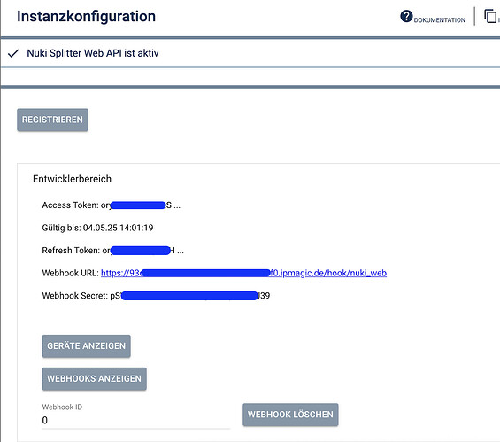Click the copy icon in the top right
This screenshot has height=442, width=500.
490,16
